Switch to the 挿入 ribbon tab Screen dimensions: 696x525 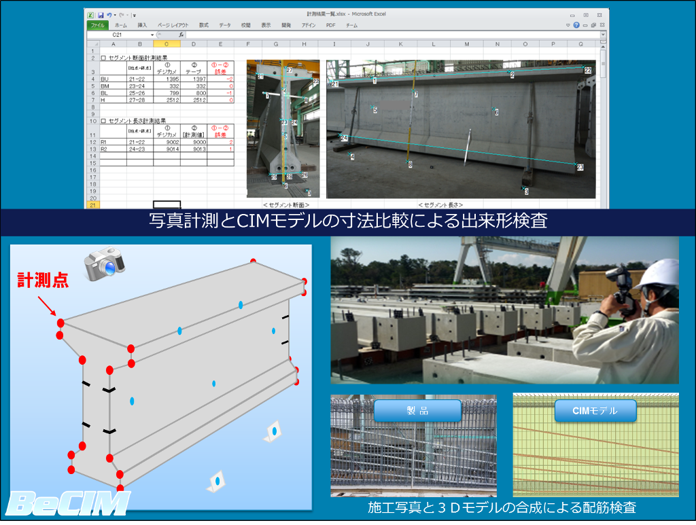coord(142,25)
